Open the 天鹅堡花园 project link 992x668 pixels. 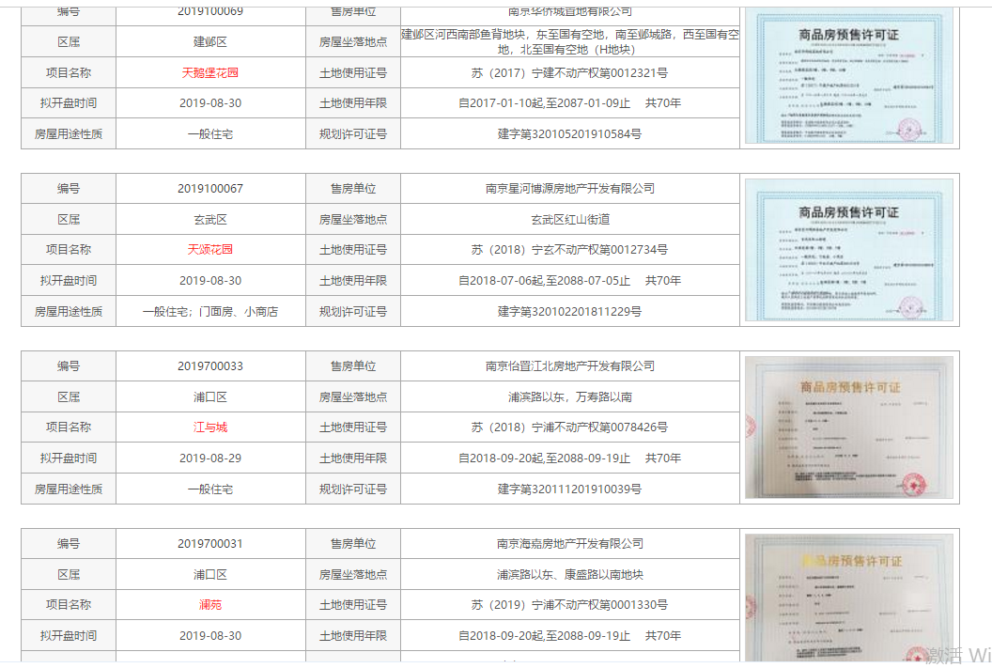point(210,72)
